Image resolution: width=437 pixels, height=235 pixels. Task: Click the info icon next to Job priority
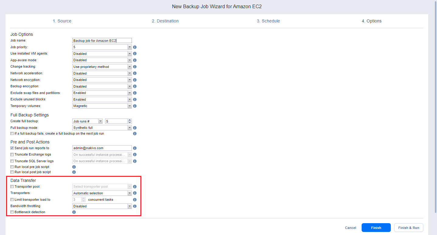135,47
